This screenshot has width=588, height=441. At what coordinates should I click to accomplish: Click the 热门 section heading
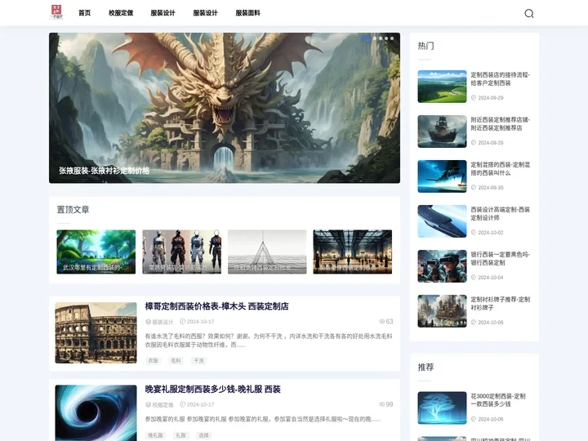point(426,46)
